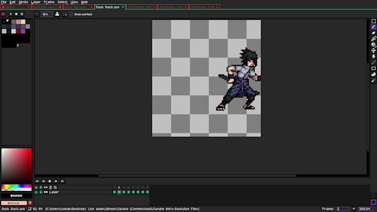Toggle all layers visibility in timeline header
The height and width of the screenshot is (212, 377).
(x=36, y=188)
